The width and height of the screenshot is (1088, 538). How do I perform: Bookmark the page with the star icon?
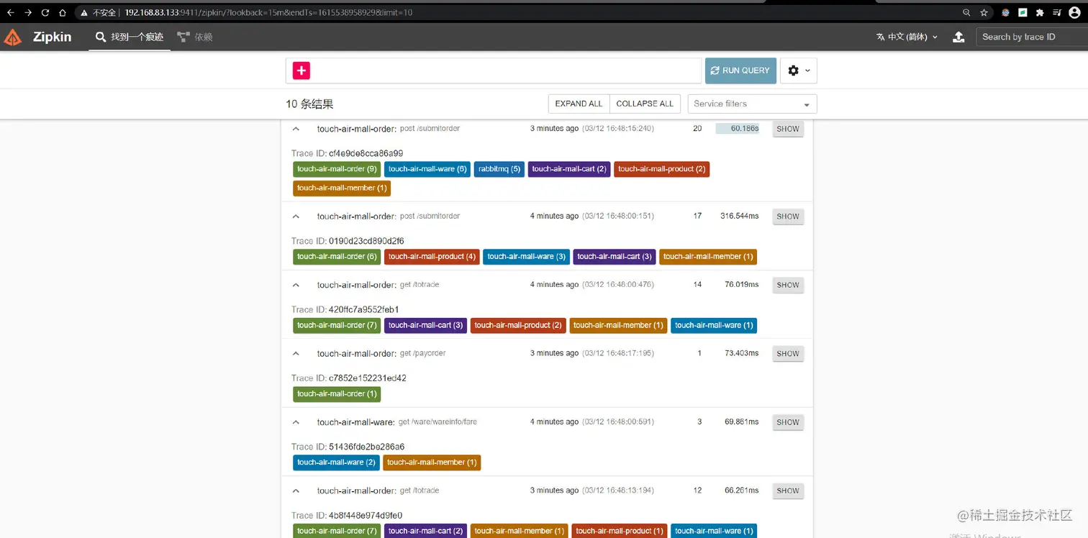coord(984,12)
